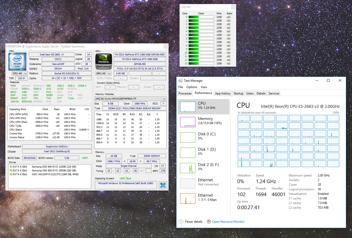Select the Ethernet adapter showing 0 Kbps
Viewport: 352px width, 238px height.
coord(204,198)
